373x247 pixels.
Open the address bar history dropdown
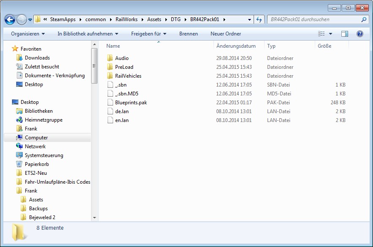point(250,19)
